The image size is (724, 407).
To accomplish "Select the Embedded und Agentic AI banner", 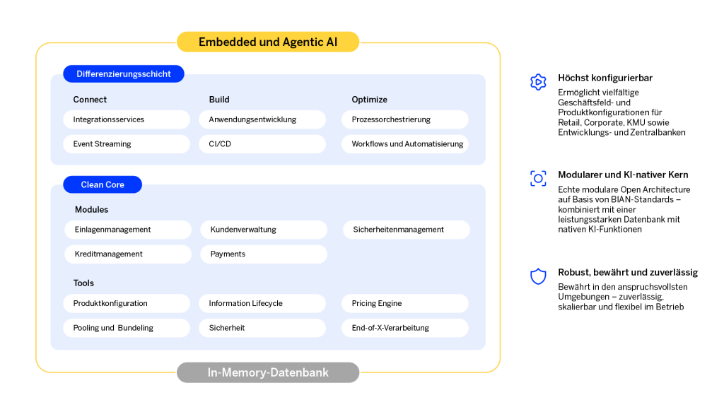I will (x=268, y=42).
